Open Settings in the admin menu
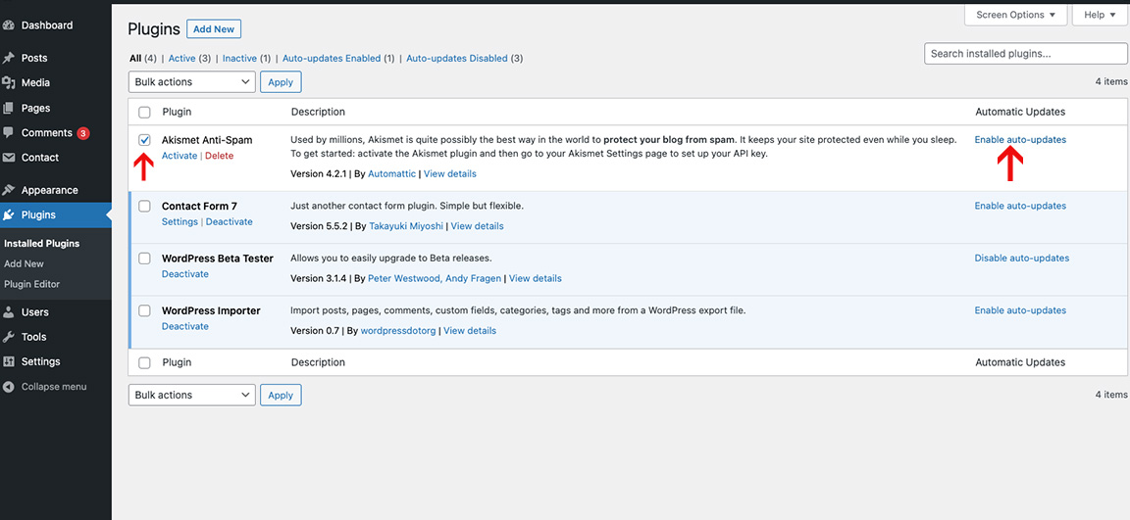Image resolution: width=1130 pixels, height=520 pixels. tap(41, 361)
